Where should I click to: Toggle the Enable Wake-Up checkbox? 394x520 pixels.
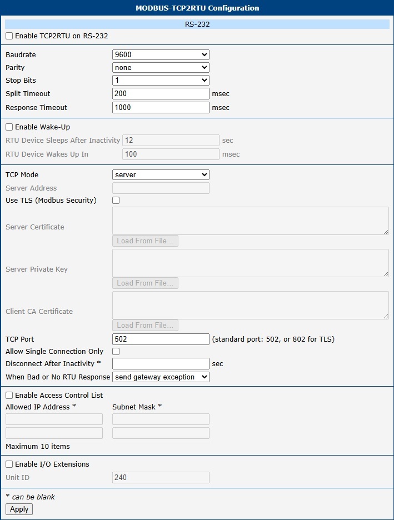click(x=9, y=127)
